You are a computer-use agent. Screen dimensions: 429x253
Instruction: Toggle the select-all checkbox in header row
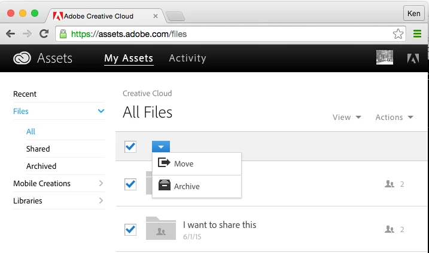130,147
